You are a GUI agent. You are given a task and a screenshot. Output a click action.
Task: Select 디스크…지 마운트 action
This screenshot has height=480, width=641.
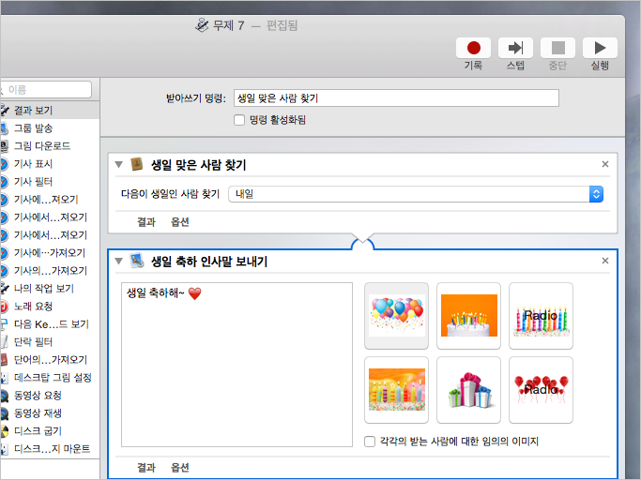click(x=50, y=448)
